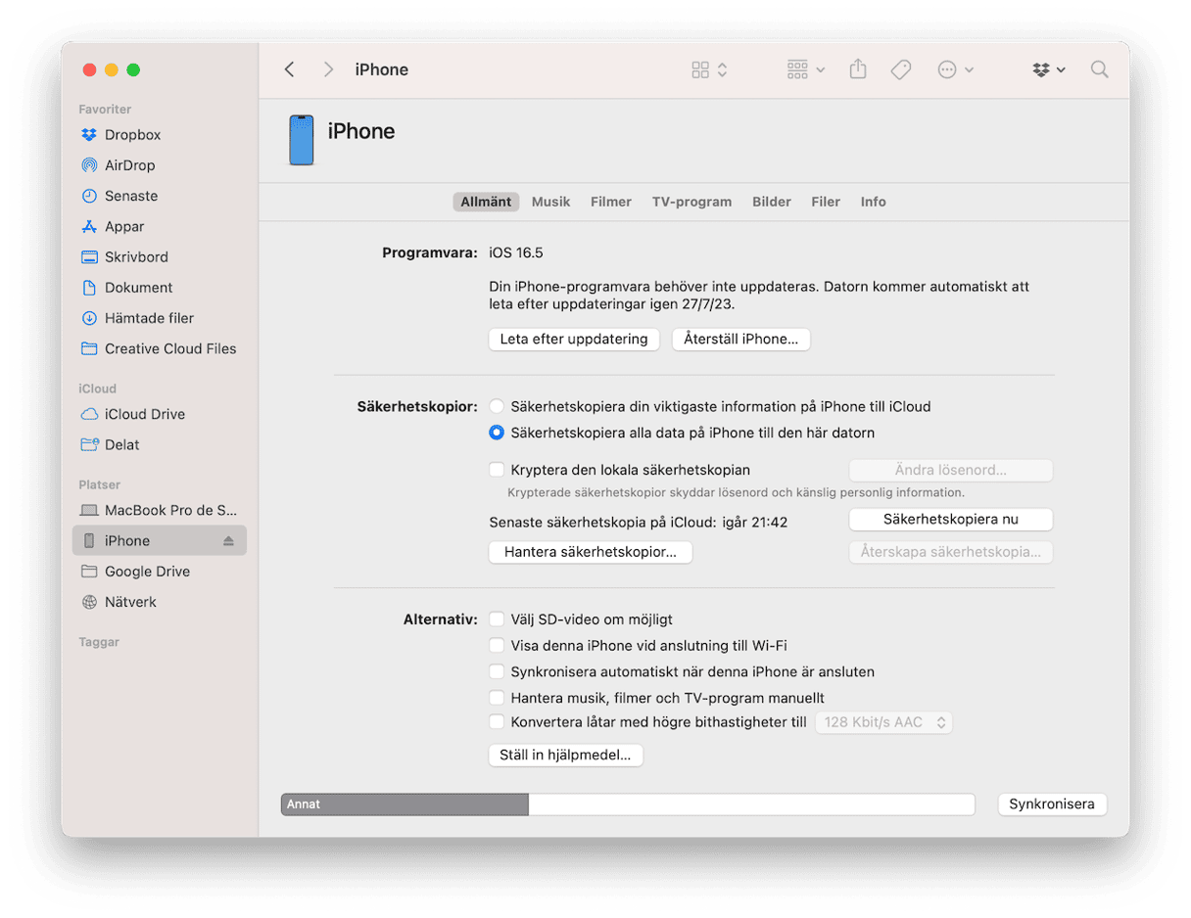Click the large blue iPhone image
This screenshot has height=918, width=1191.
tap(302, 140)
